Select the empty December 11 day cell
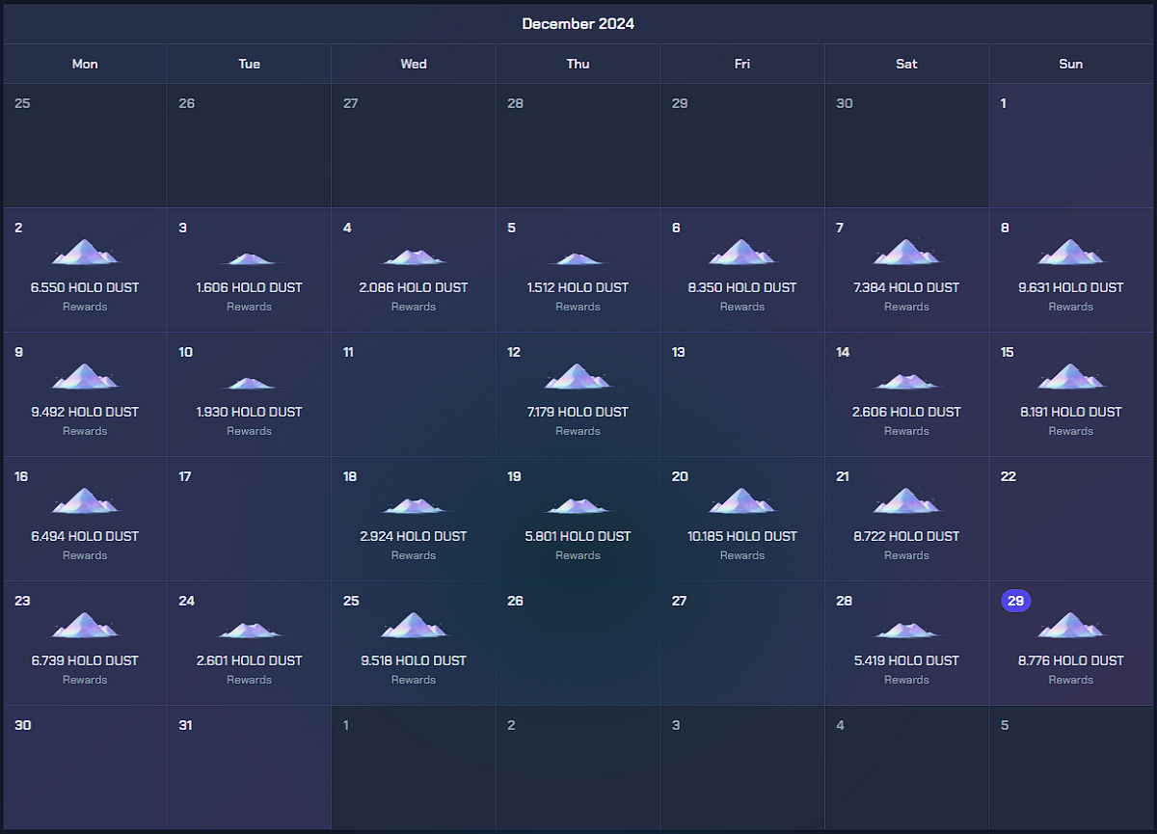Screen dimensions: 1157x834 (x=414, y=394)
